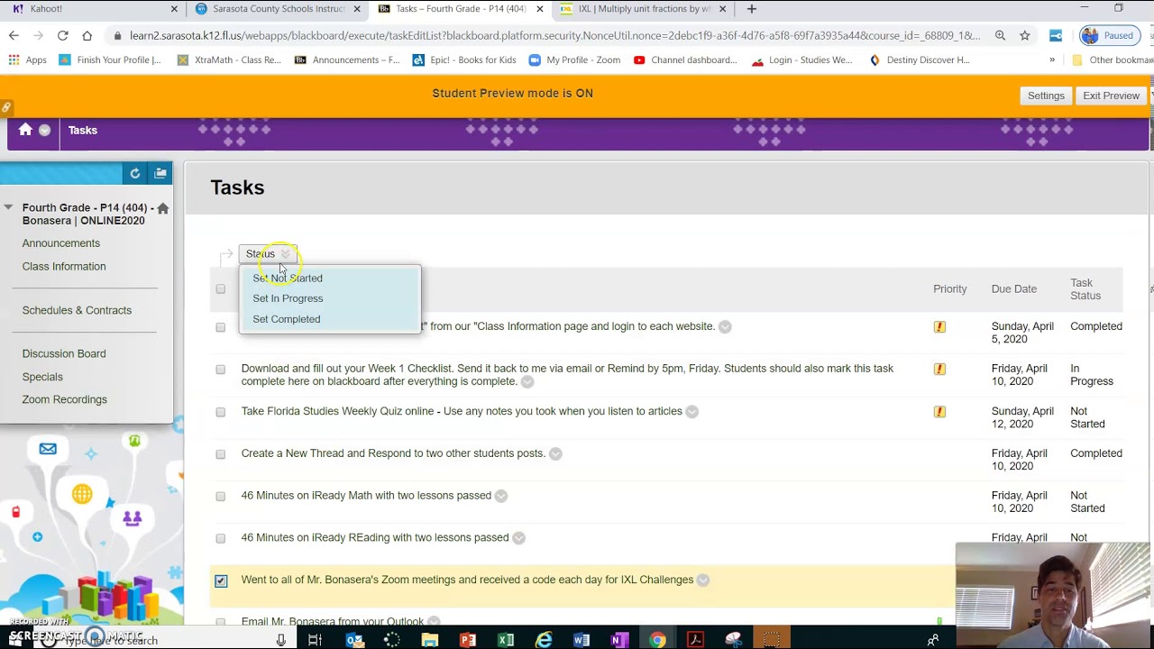Open Adobe Acrobat from the taskbar

695,640
